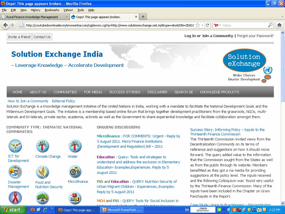The width and height of the screenshot is (285, 214).
Task: Click Forgot your Password? link
Action: click(255, 36)
